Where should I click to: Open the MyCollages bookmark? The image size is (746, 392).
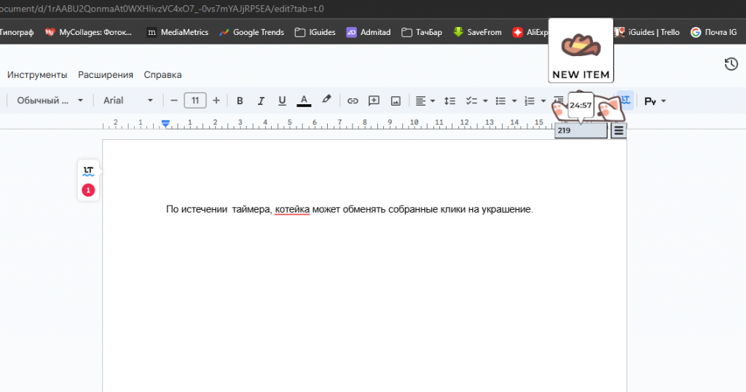88,32
